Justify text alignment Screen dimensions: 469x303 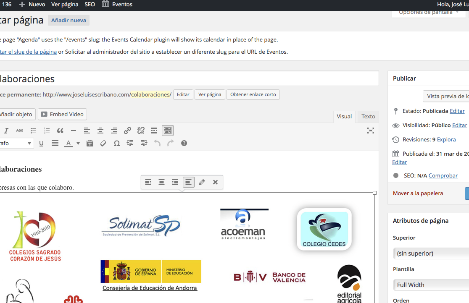click(55, 144)
